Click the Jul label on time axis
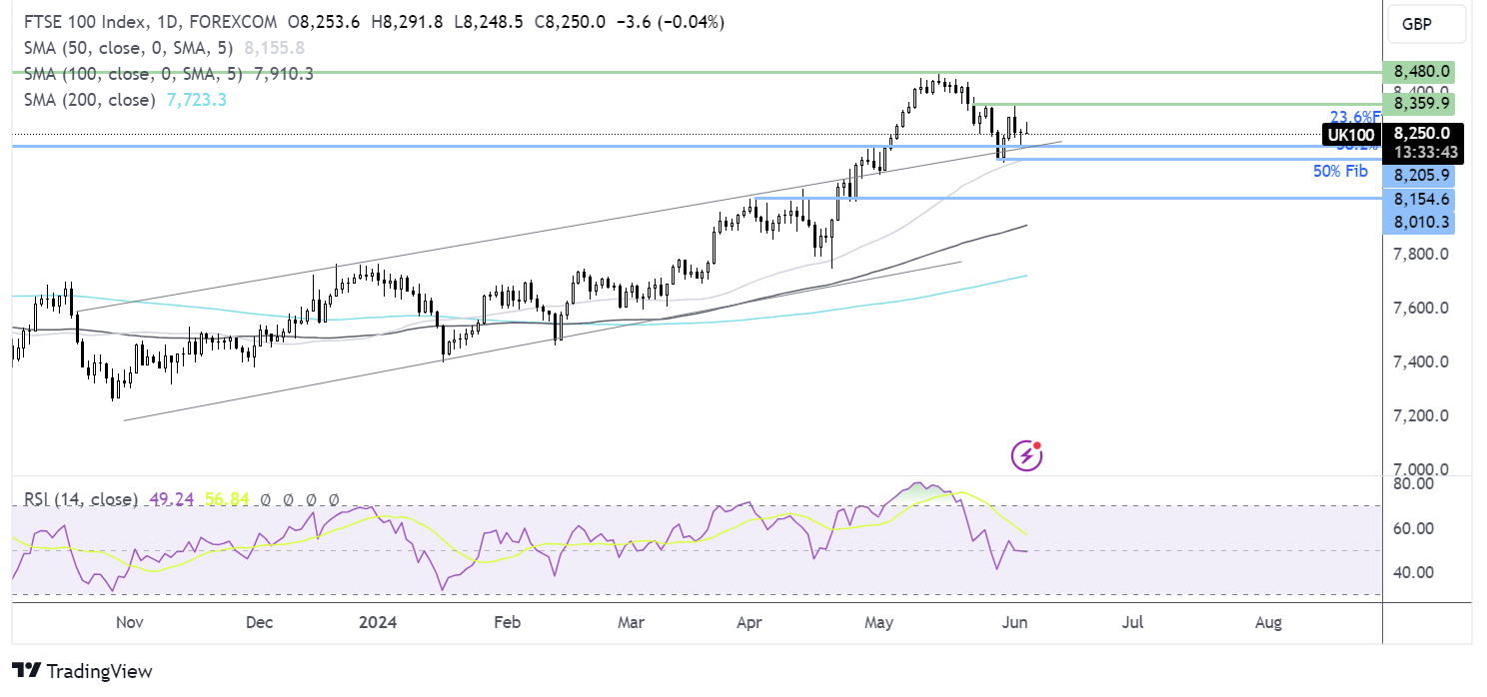The width and height of the screenshot is (1487, 697). pos(1133,623)
